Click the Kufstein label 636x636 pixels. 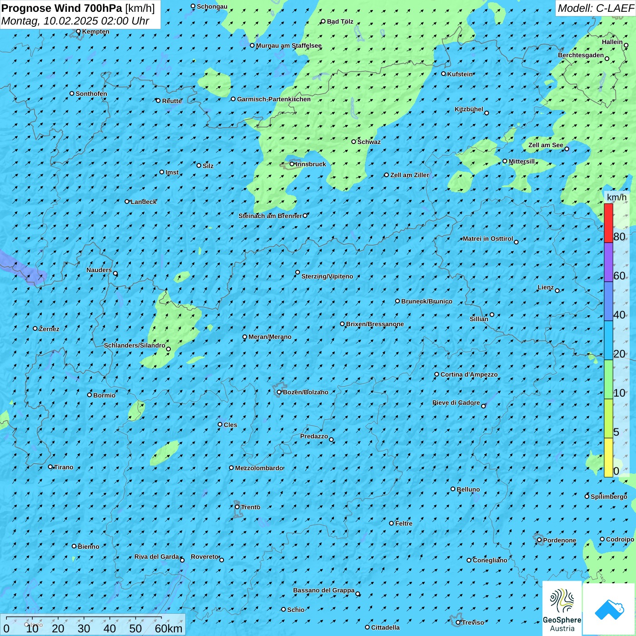pyautogui.click(x=460, y=74)
